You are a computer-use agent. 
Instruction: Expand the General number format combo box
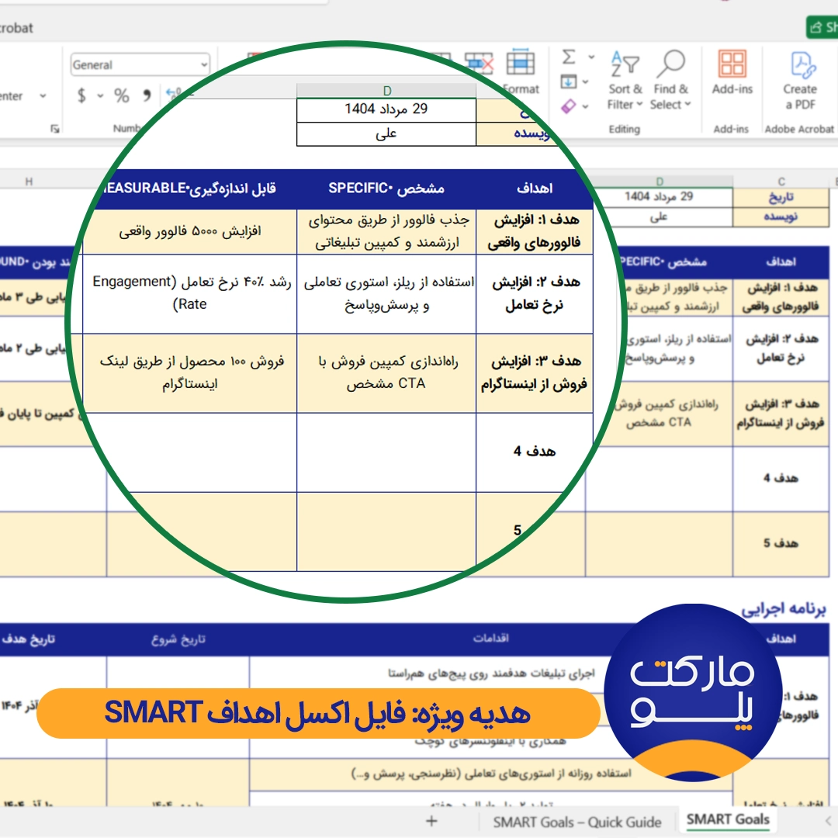tap(203, 65)
